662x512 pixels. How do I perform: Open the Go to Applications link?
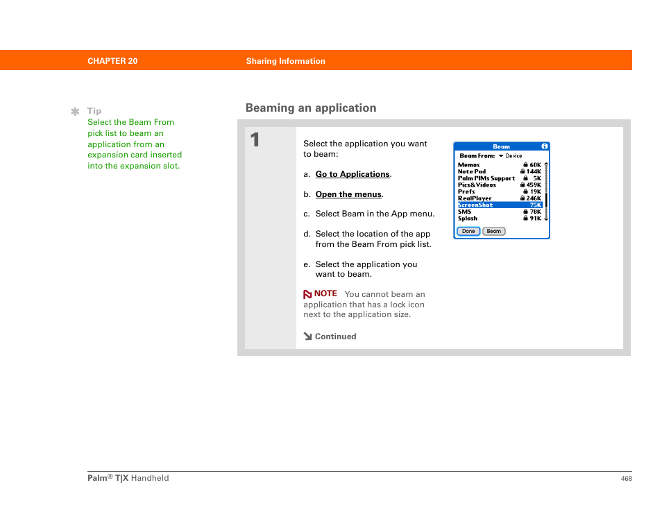(x=353, y=174)
